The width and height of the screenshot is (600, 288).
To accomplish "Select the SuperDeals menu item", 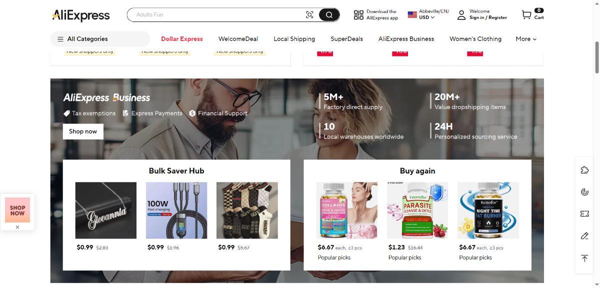I will [346, 39].
